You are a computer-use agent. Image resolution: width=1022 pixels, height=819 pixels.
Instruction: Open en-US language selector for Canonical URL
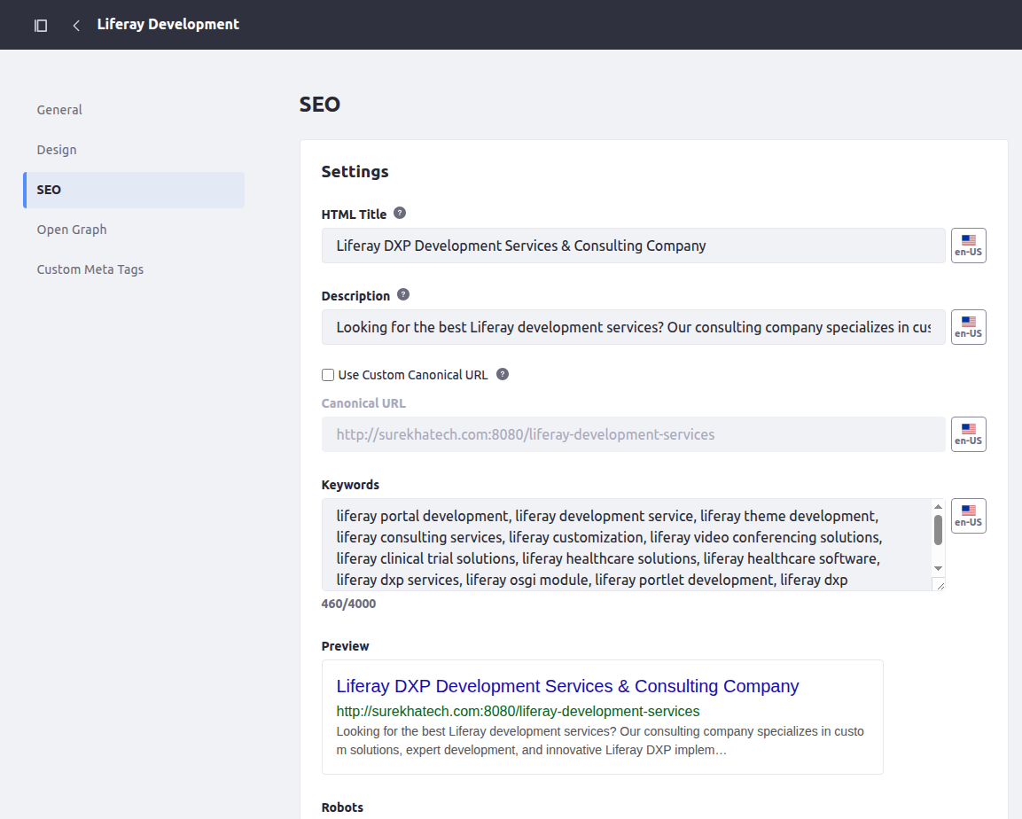point(969,434)
